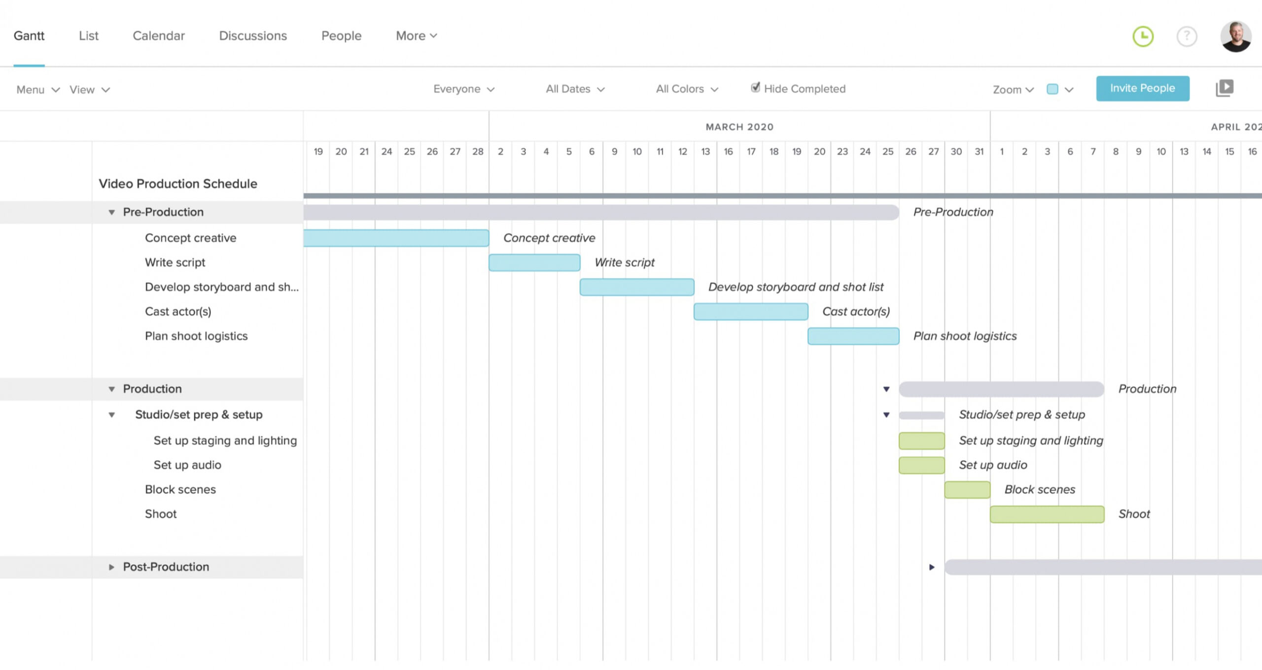Click the export/present slideshow icon

[x=1225, y=88]
